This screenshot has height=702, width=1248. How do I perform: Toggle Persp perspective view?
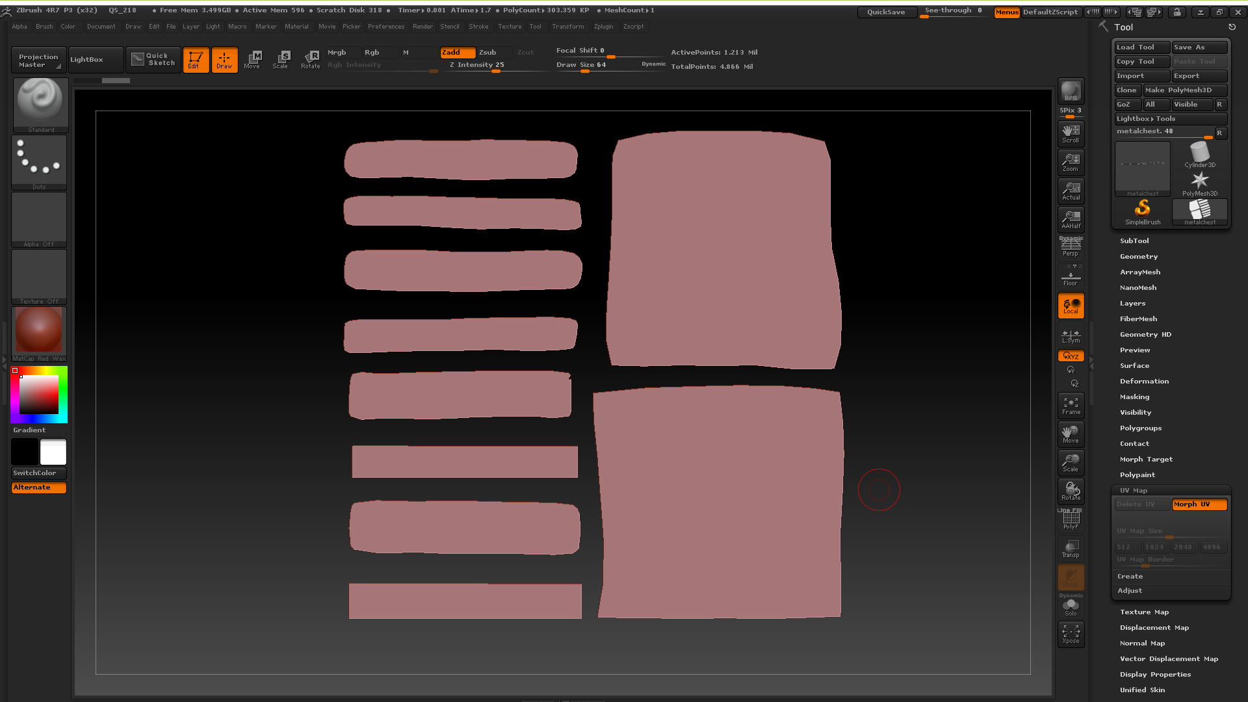pyautogui.click(x=1071, y=248)
